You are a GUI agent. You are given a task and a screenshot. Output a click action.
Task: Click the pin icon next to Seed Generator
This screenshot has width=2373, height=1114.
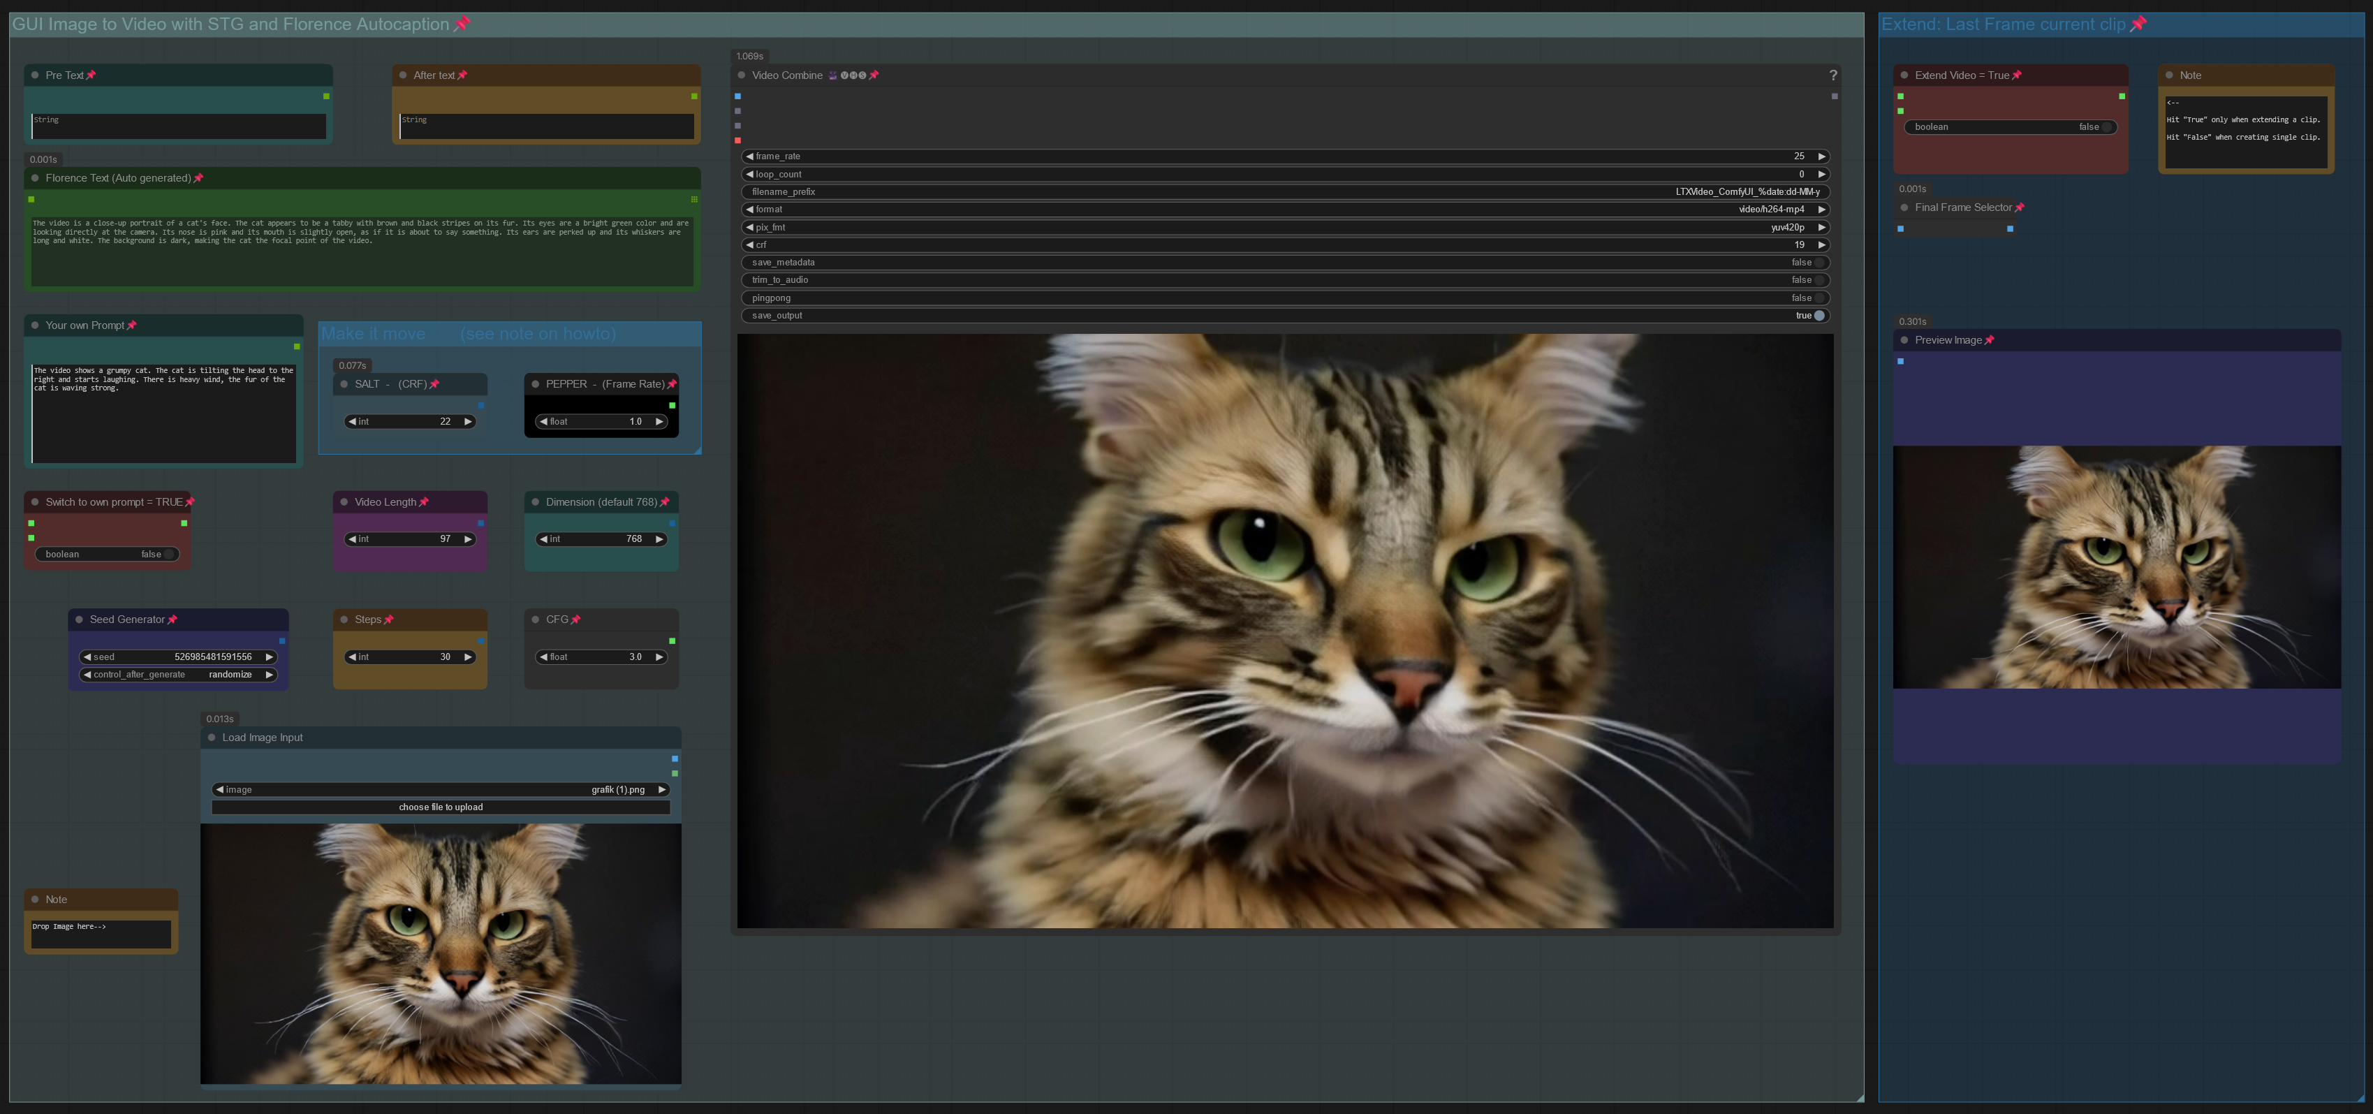tap(172, 620)
